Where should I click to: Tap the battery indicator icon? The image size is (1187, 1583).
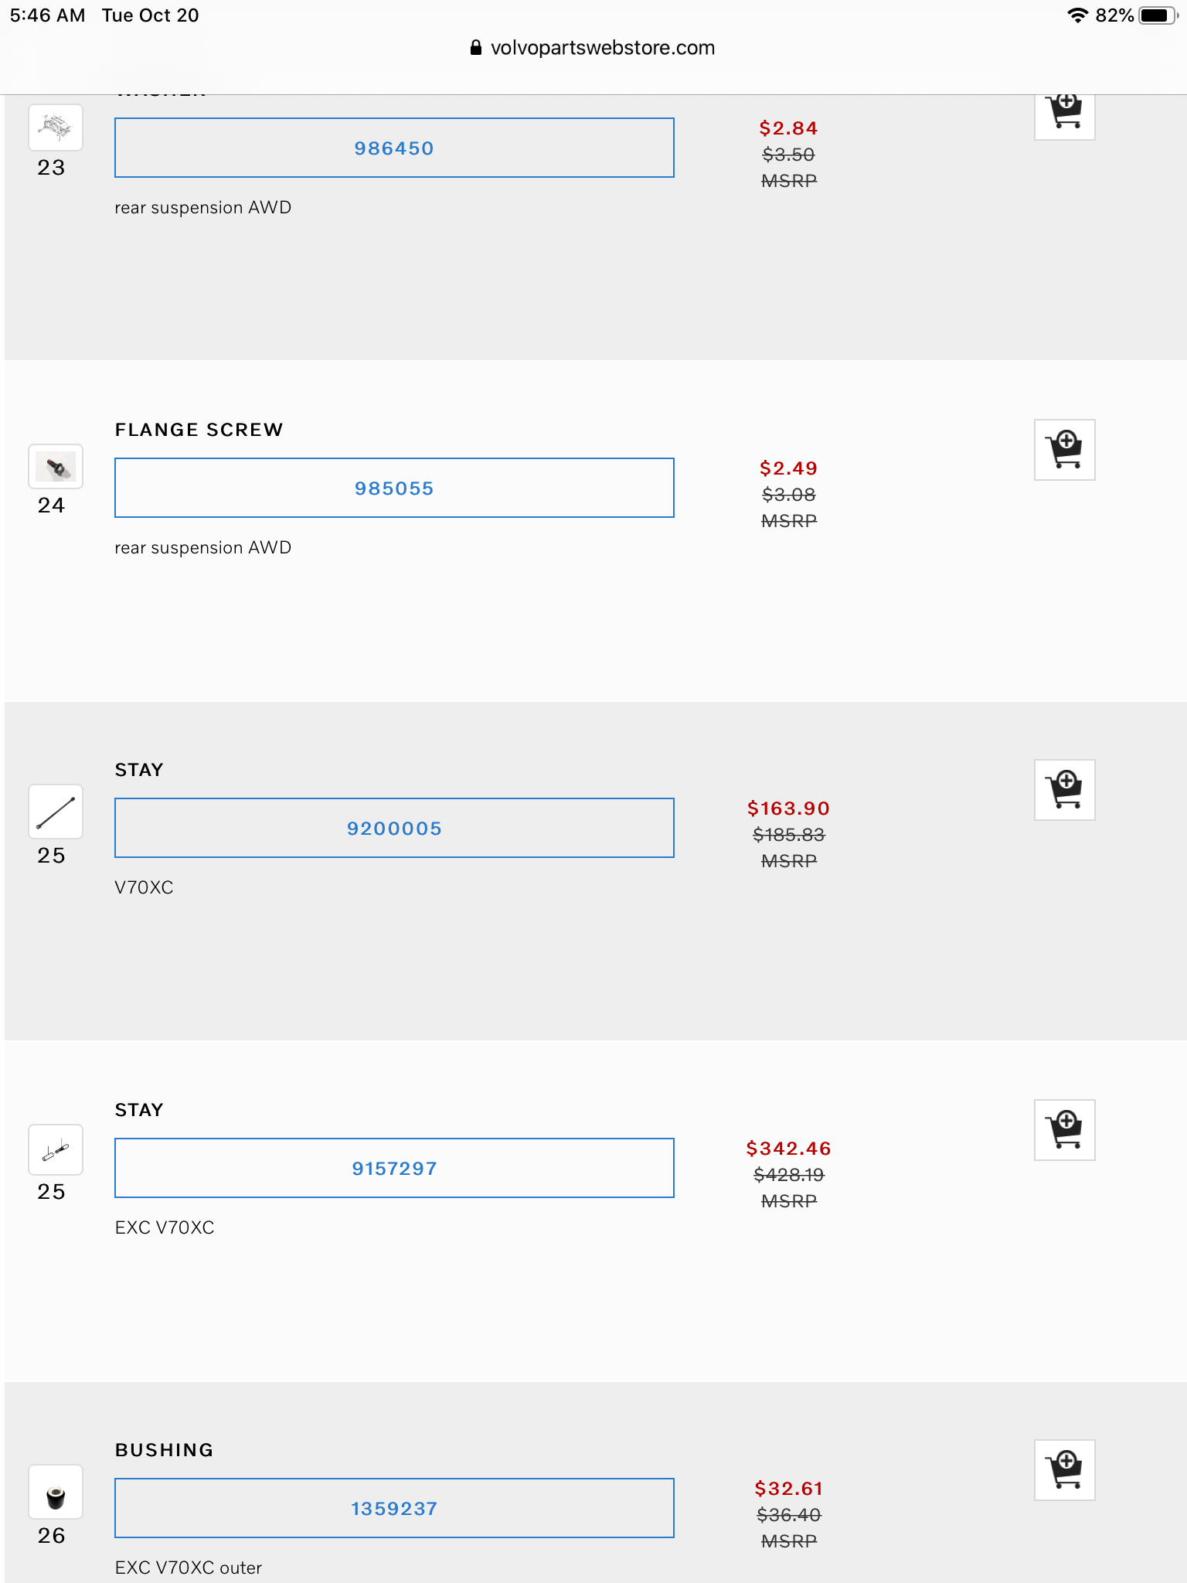click(x=1157, y=15)
